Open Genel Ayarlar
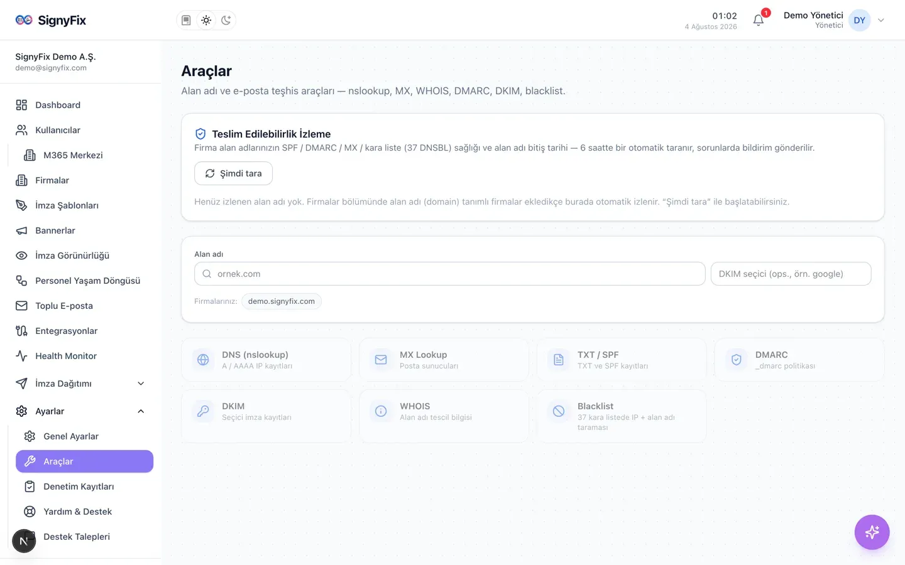 [x=84, y=436]
